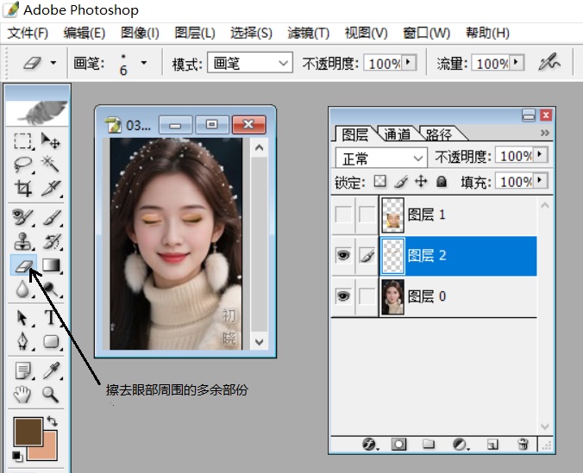Select the Magic Wand tool
Viewport: 583px width, 473px height.
(52, 164)
